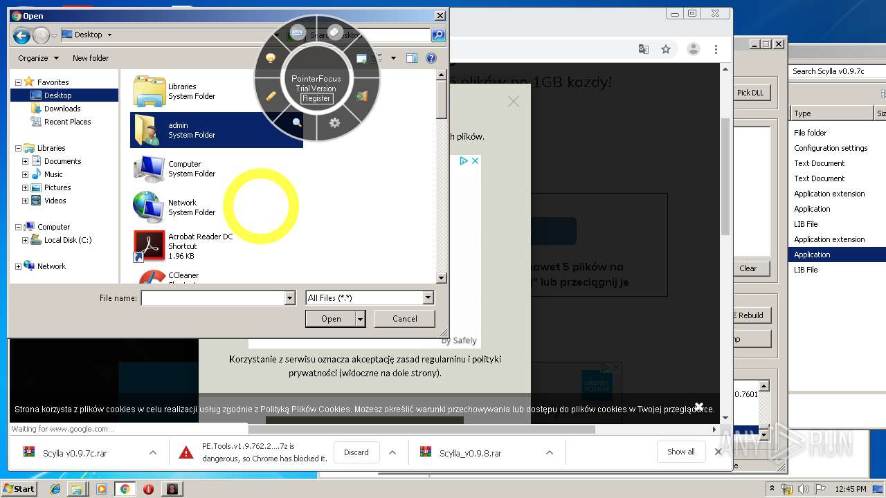Click the search magnifier in Open dialog

[x=437, y=35]
